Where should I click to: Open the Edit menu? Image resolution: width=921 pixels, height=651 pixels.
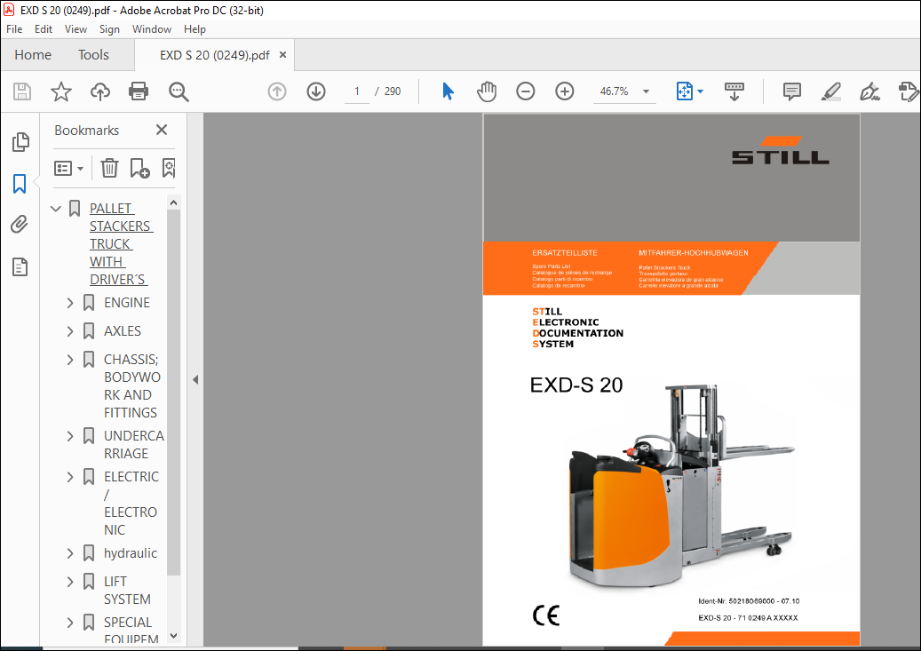pos(44,28)
